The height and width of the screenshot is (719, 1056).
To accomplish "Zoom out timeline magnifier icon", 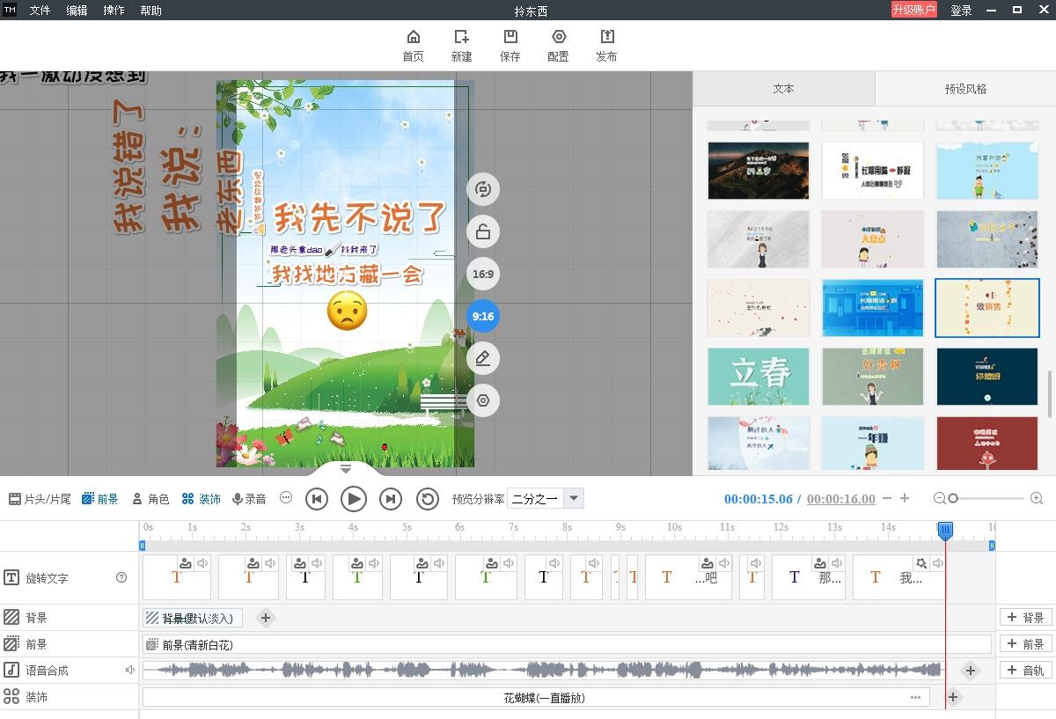I will click(940, 499).
